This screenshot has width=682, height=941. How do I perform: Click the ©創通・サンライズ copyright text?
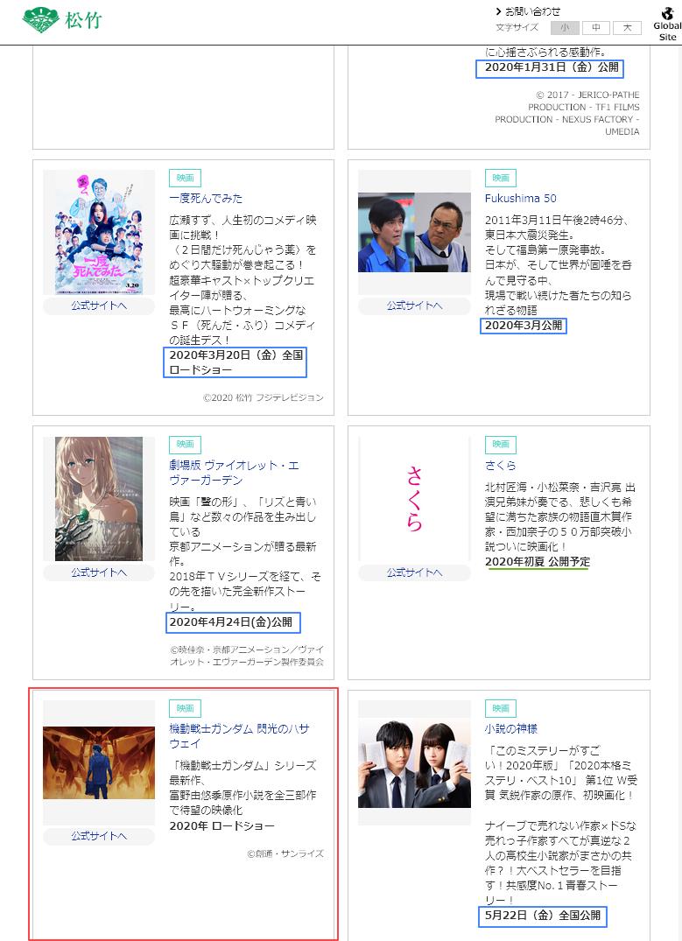[x=285, y=853]
